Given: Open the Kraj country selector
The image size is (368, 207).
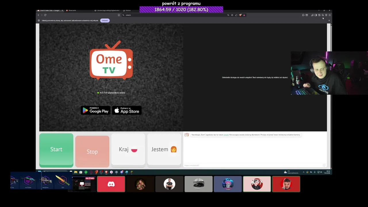Looking at the screenshot, I should click(x=128, y=149).
